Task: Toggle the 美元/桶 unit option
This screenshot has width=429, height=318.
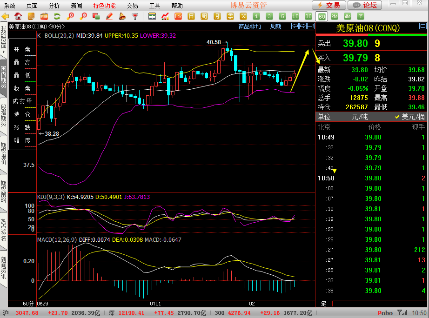Action: click(410, 117)
